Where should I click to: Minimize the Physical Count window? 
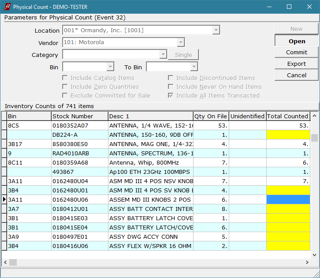[269, 7]
